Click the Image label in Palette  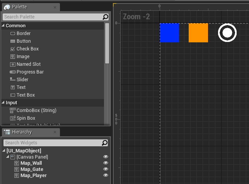tap(23, 57)
